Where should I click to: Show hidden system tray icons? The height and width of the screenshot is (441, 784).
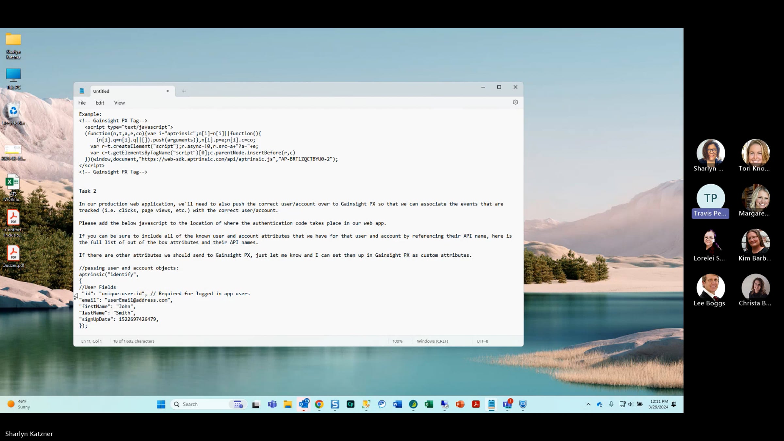588,404
